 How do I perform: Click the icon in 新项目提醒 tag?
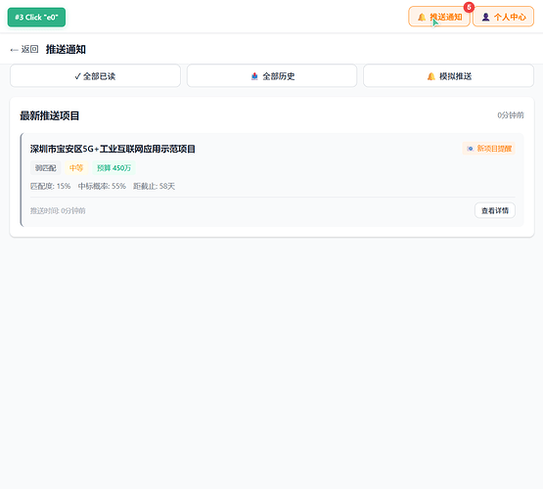470,149
